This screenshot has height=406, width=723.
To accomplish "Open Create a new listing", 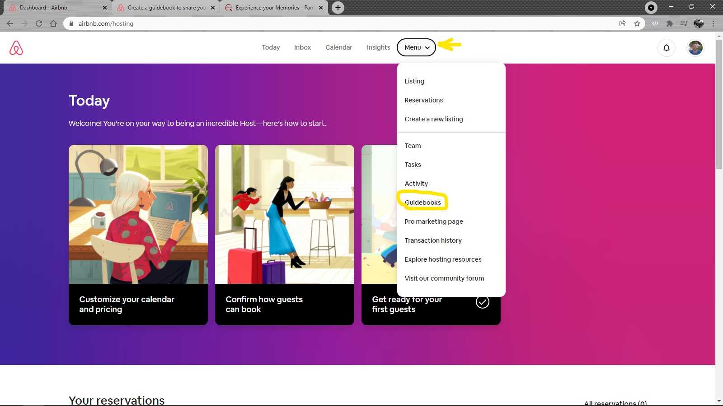I will 433,119.
